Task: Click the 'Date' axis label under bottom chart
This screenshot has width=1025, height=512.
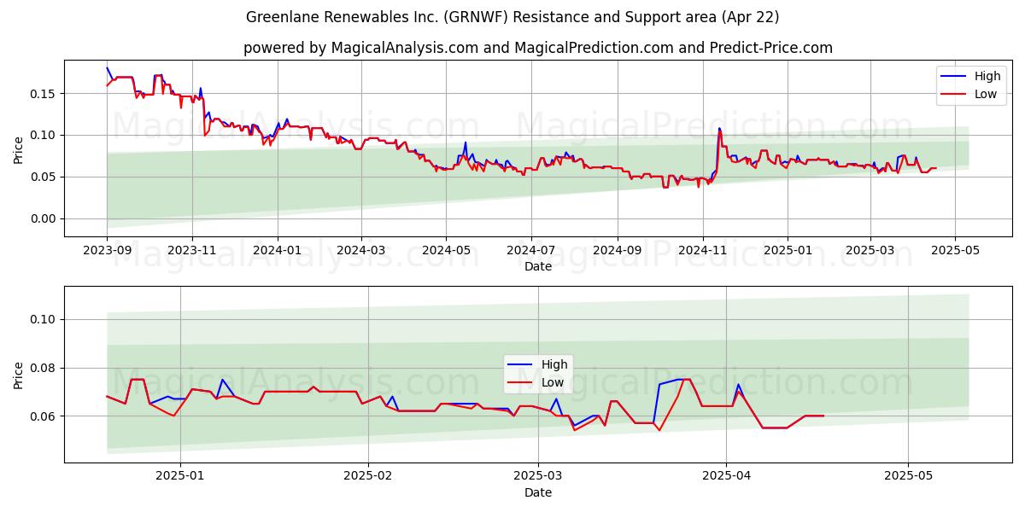Action: [538, 492]
